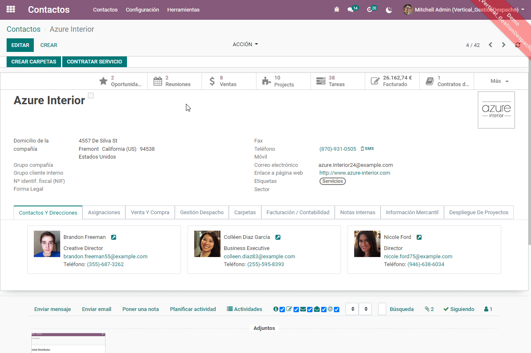
Task: Toggle dark mode moon icon
Action: 389,9
